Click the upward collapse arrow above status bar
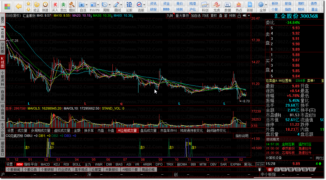 click(x=260, y=170)
